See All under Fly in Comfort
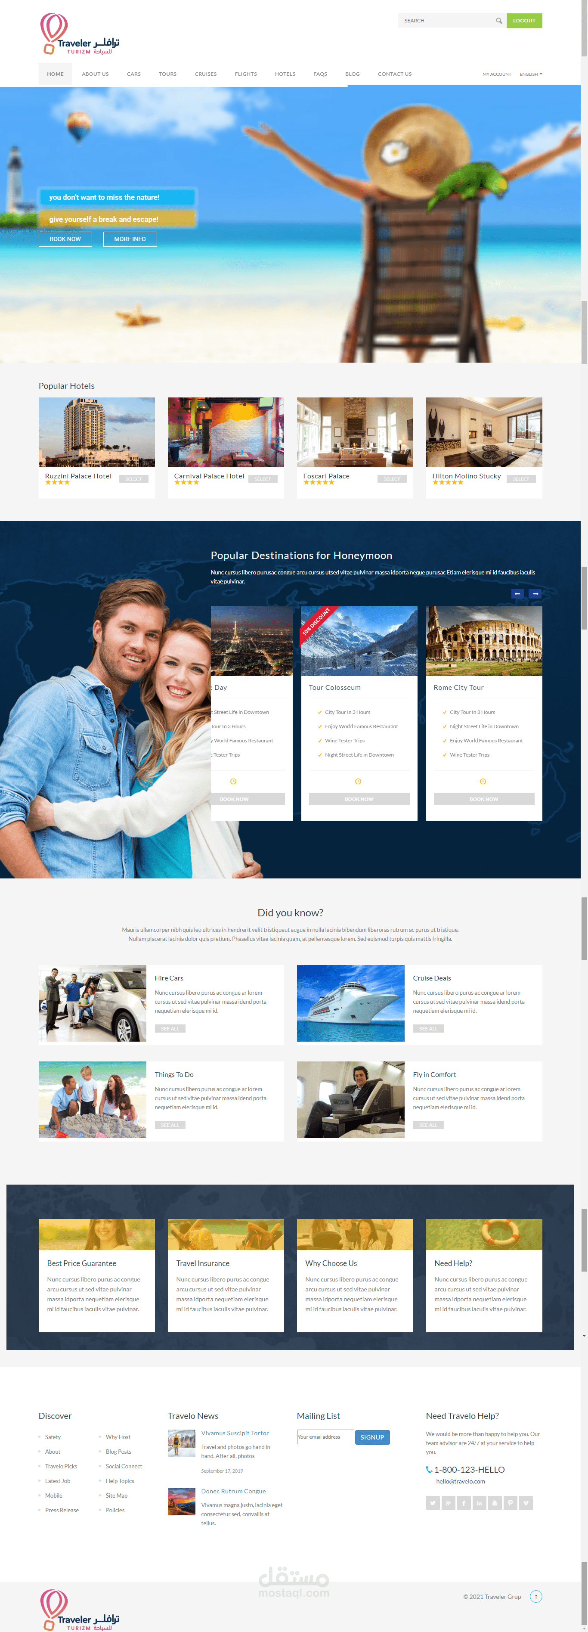 428,1125
